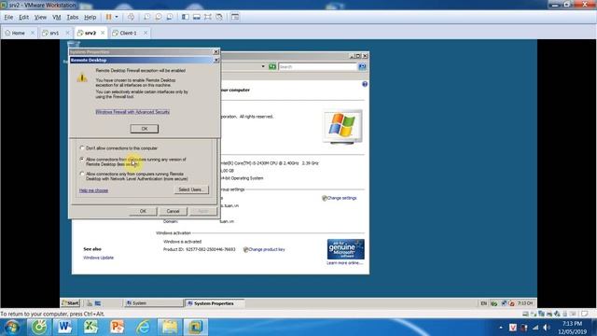Click the volume icon in host tray
597x336 pixels.
click(x=547, y=328)
